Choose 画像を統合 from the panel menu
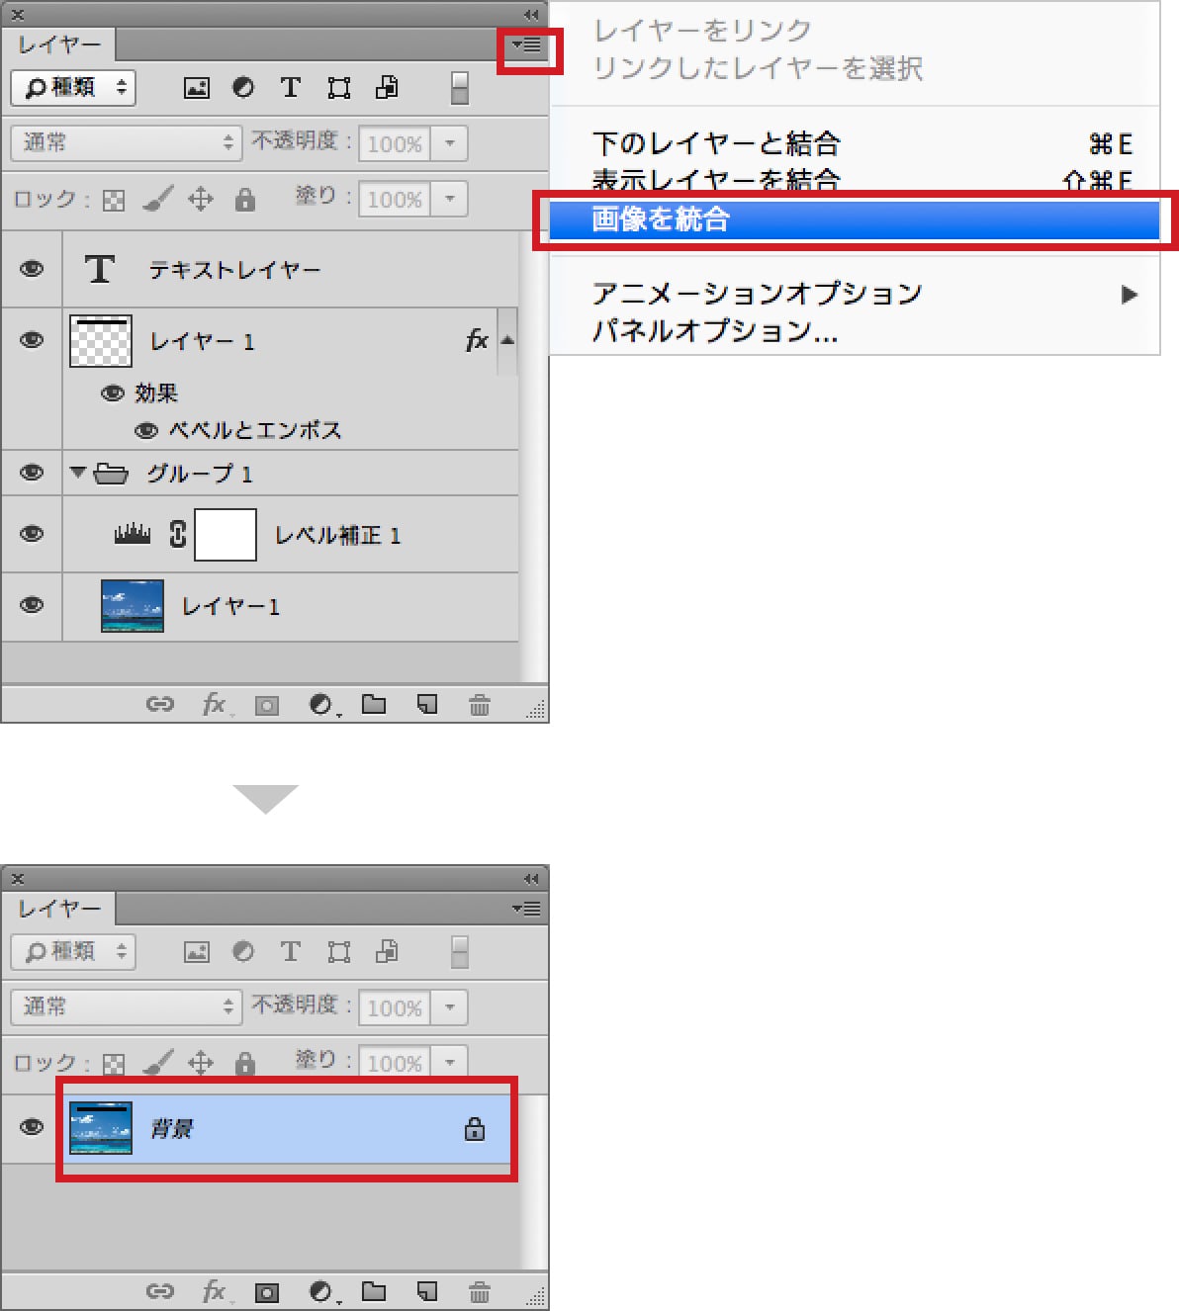 pos(661,218)
